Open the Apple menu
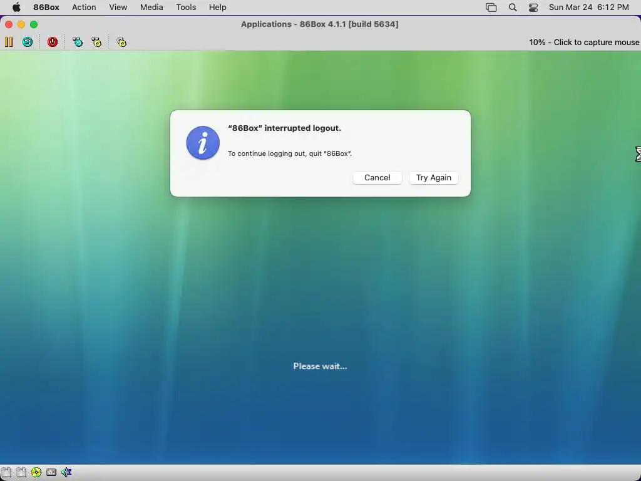The image size is (641, 481). 16,8
